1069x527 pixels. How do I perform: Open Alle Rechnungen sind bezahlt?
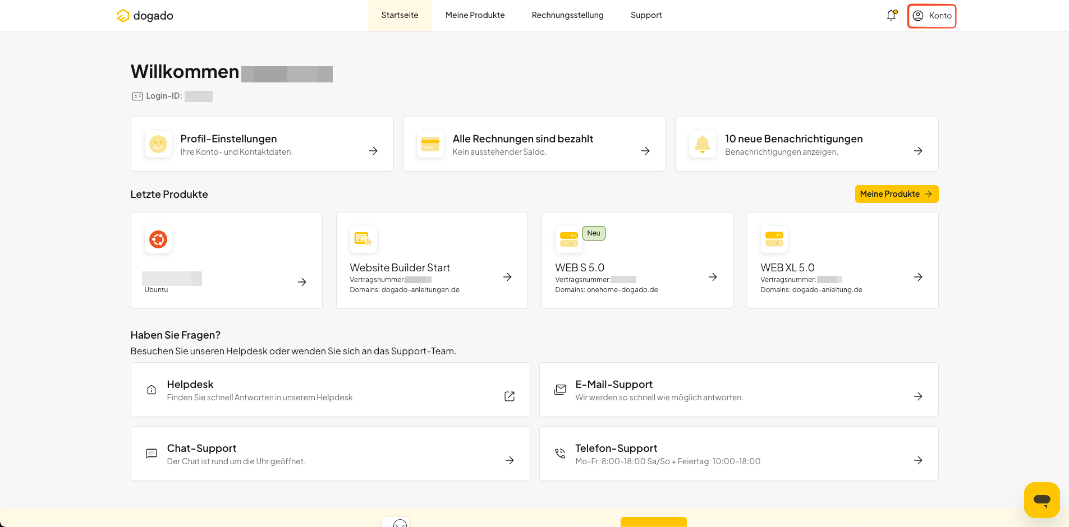click(x=523, y=138)
